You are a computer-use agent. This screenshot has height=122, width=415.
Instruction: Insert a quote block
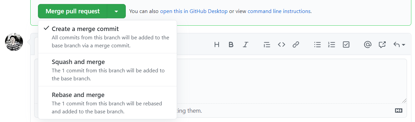[x=267, y=45]
